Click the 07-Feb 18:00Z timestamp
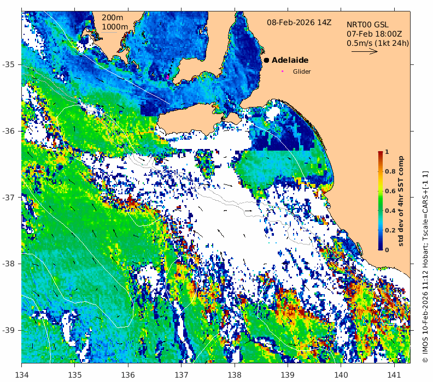 click(374, 34)
